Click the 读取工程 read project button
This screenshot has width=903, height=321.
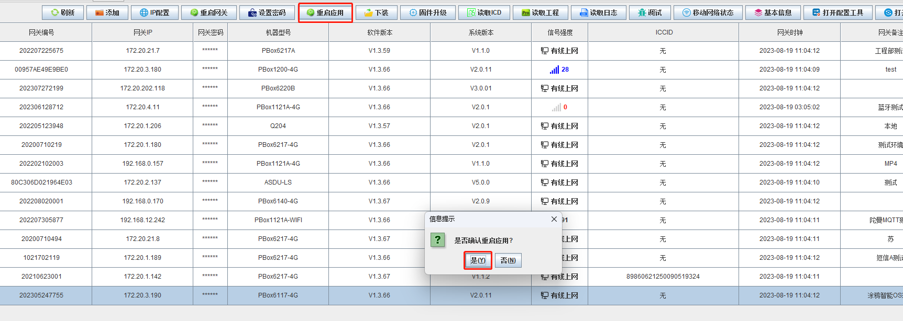[540, 13]
